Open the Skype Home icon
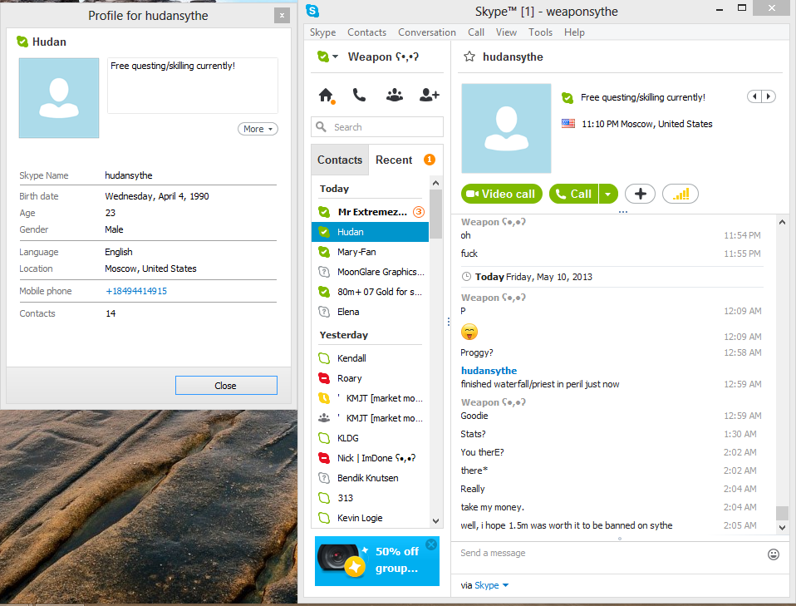 click(x=326, y=95)
